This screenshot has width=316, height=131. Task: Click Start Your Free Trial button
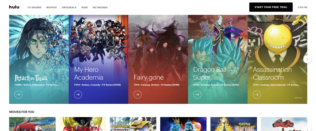(271, 7)
